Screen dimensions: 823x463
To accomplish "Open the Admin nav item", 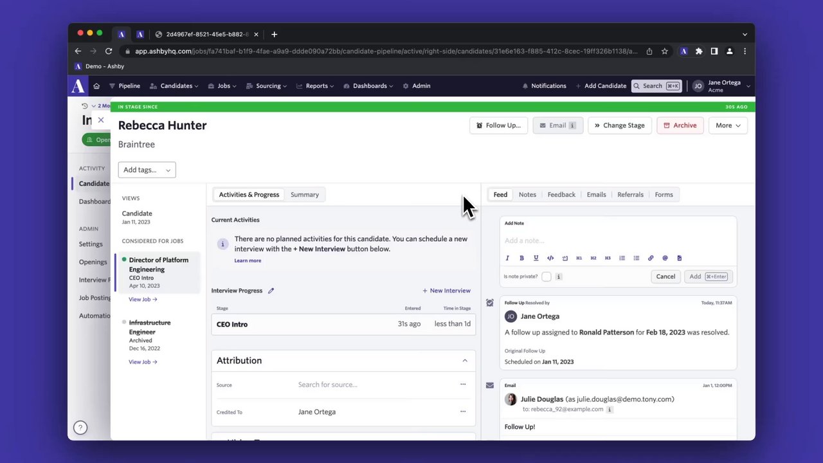I will click(416, 86).
